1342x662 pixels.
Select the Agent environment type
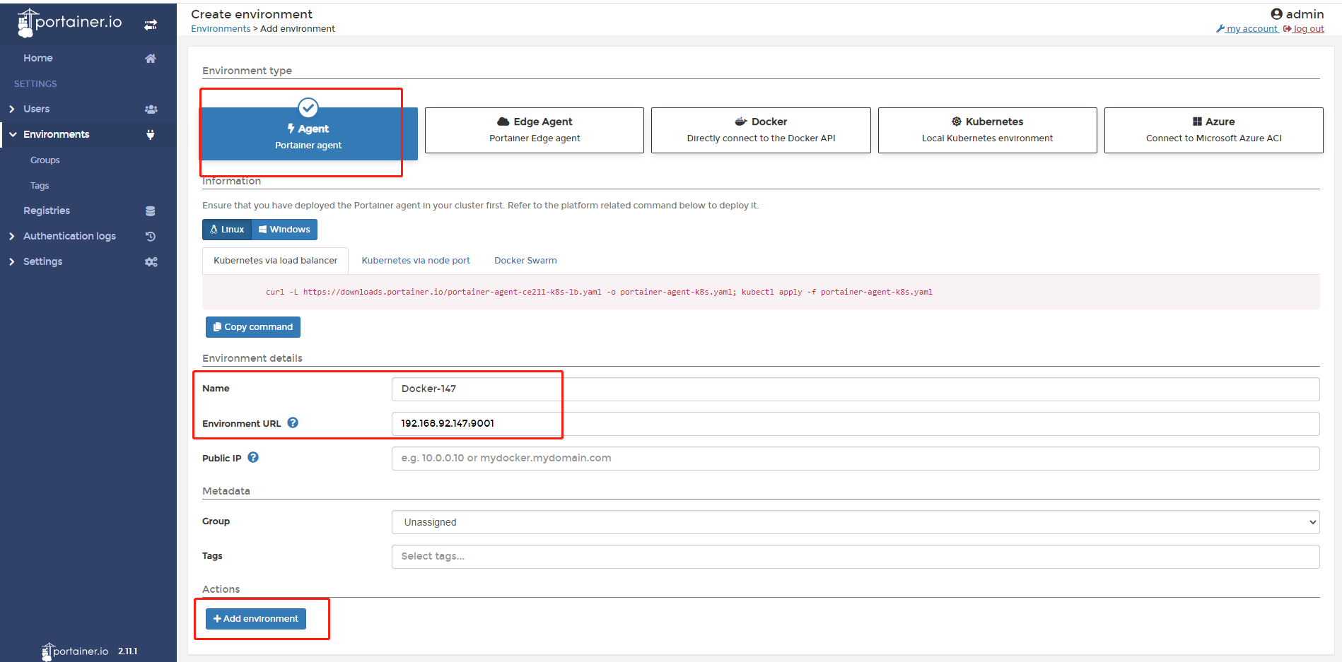point(308,134)
